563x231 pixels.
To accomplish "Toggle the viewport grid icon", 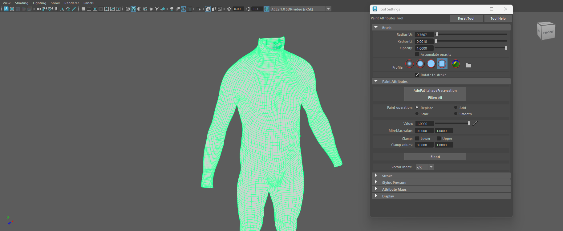I will (x=83, y=9).
